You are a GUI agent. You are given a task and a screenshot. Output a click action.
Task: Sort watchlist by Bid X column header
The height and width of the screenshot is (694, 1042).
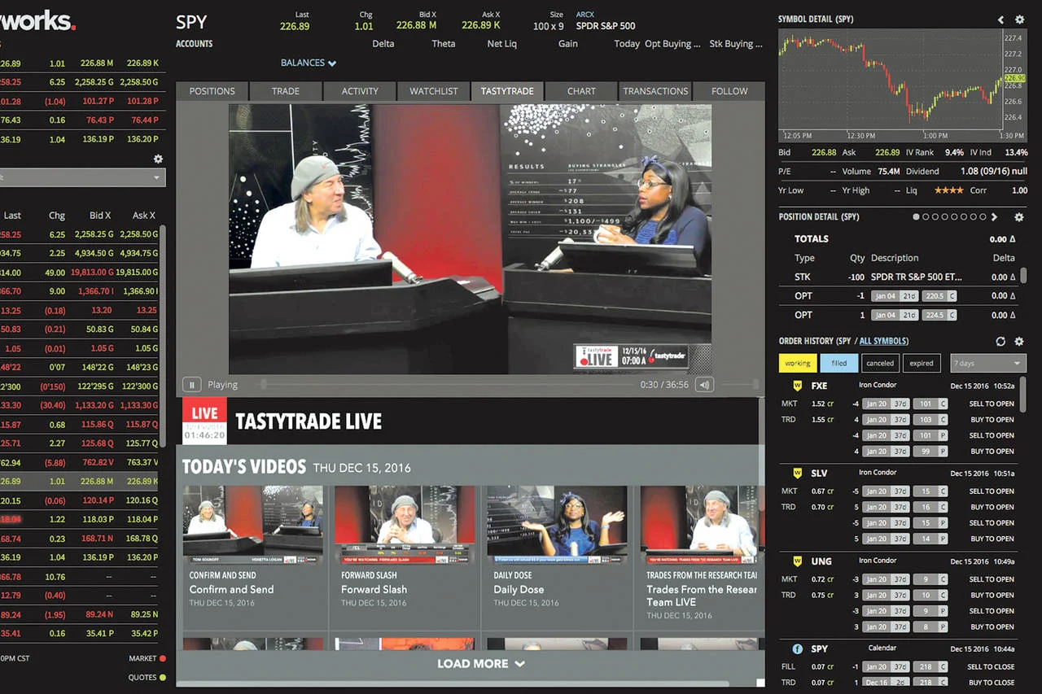100,216
